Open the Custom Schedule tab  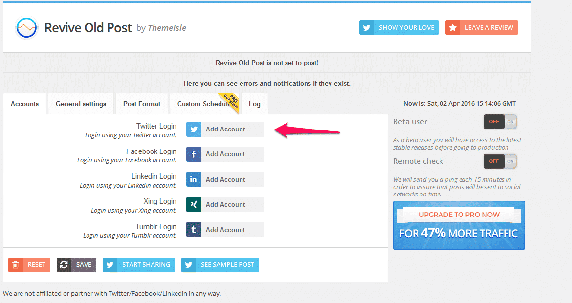point(205,104)
